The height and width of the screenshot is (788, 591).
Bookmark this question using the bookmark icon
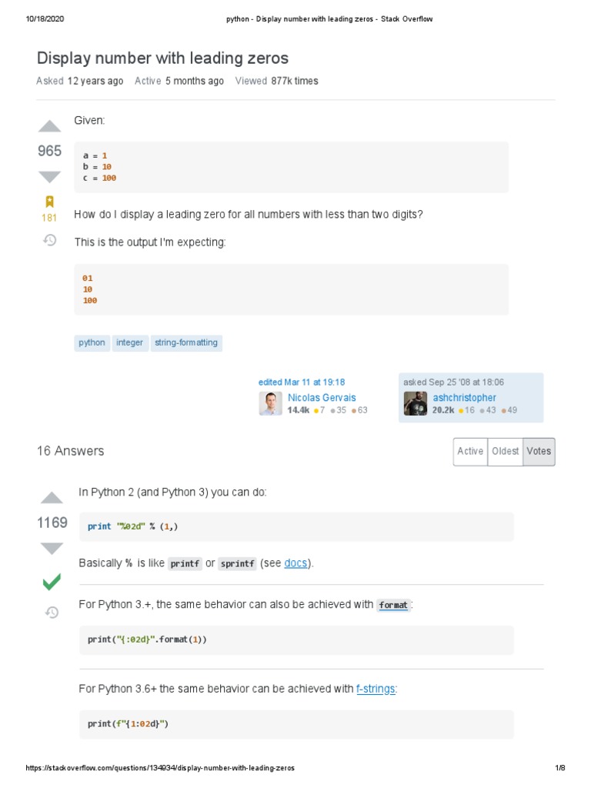tap(49, 202)
